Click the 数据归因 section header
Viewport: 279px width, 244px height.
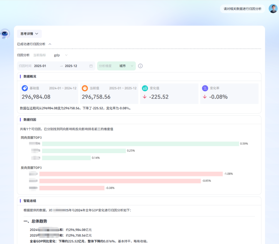click(30, 120)
